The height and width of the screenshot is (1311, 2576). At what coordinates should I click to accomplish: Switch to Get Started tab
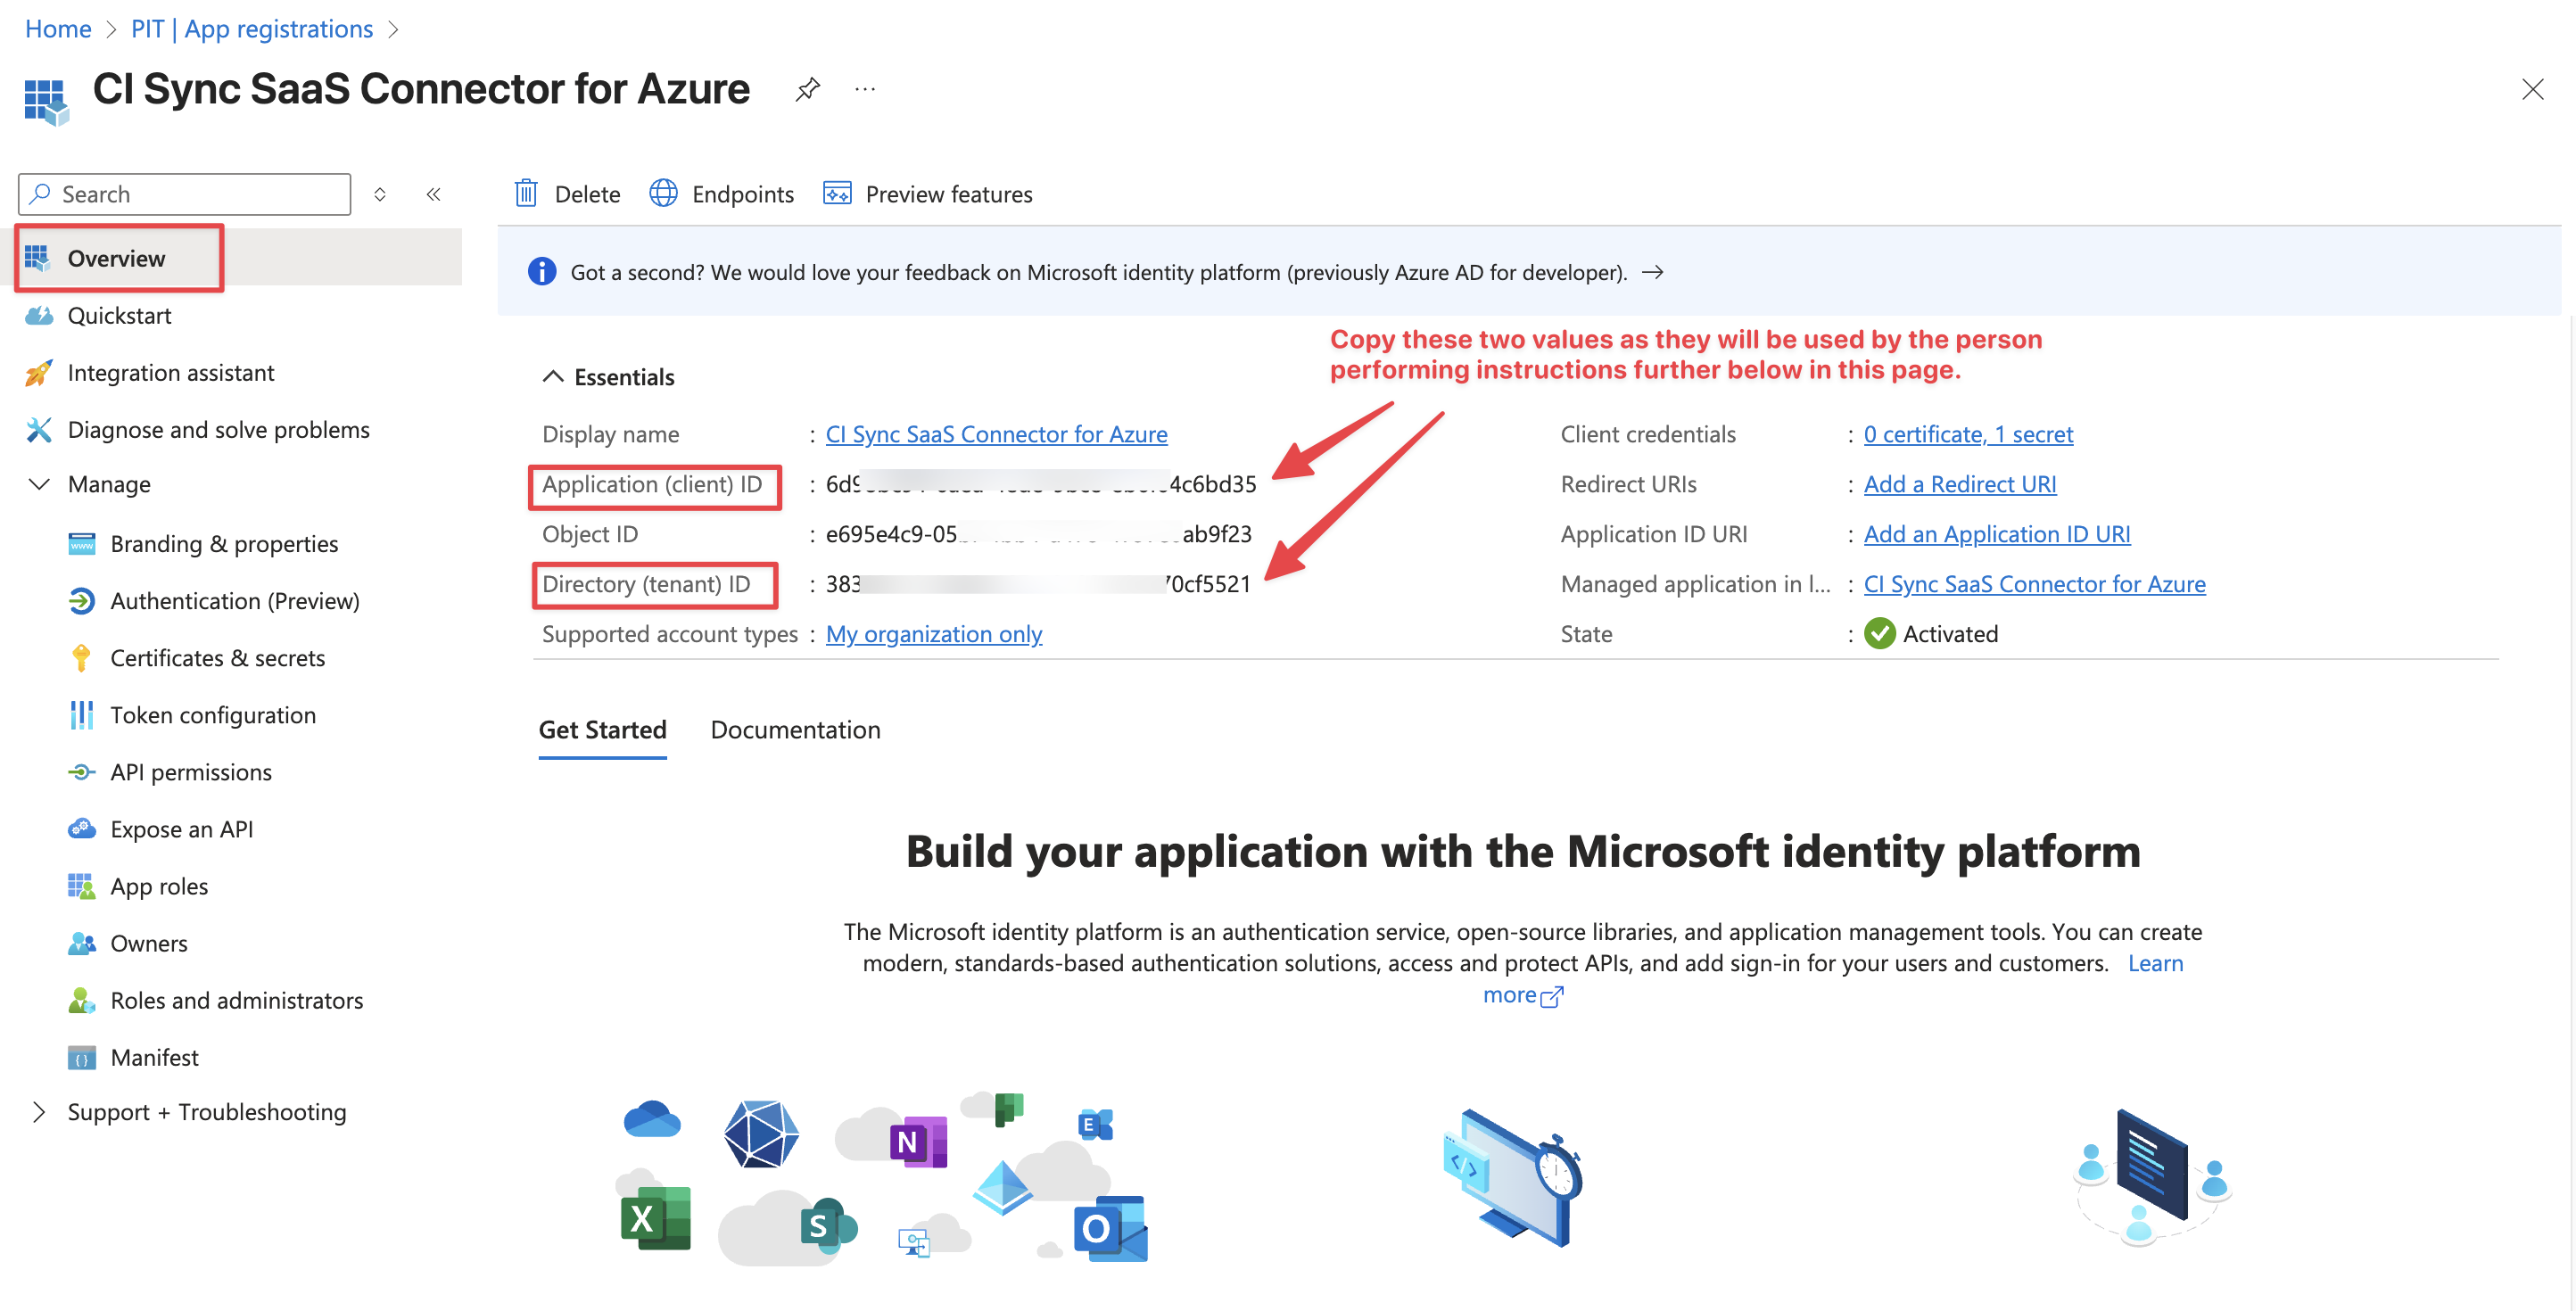tap(602, 730)
